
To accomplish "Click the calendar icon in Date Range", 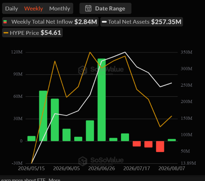I will (x=88, y=8).
